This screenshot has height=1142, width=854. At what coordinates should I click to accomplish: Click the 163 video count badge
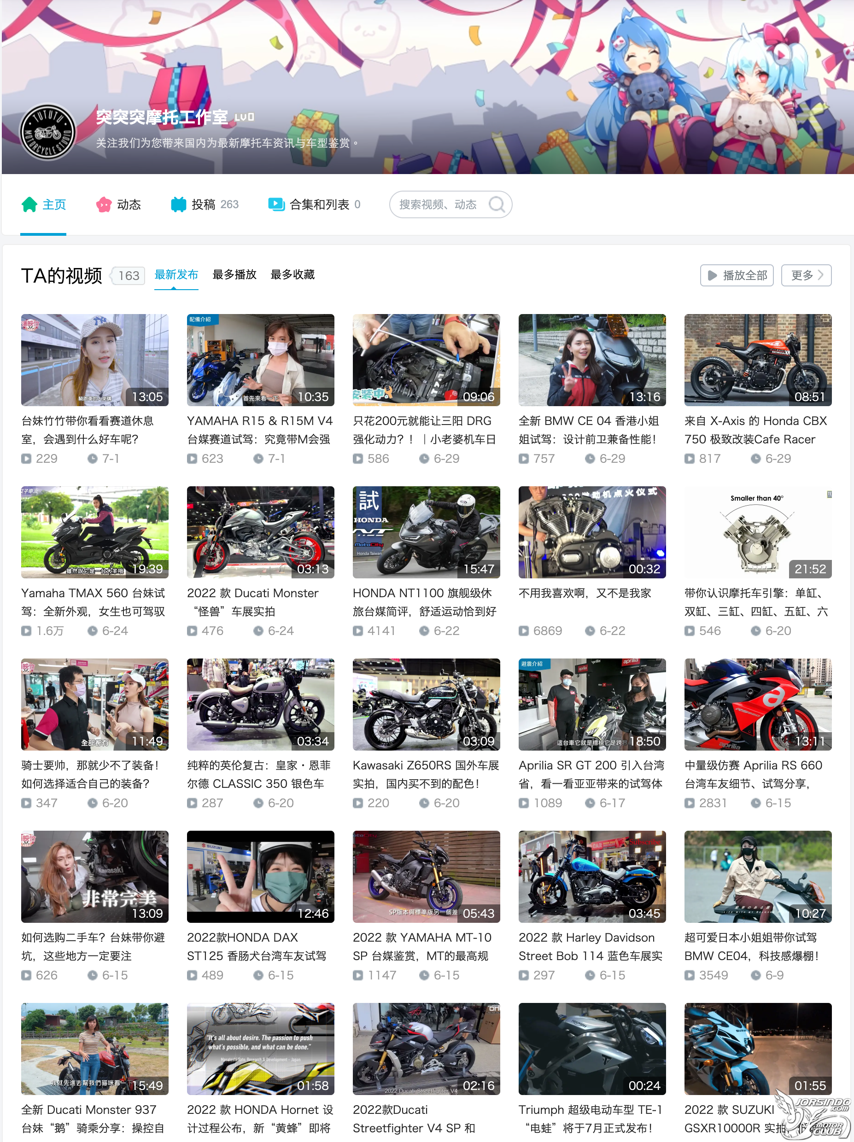(x=128, y=276)
